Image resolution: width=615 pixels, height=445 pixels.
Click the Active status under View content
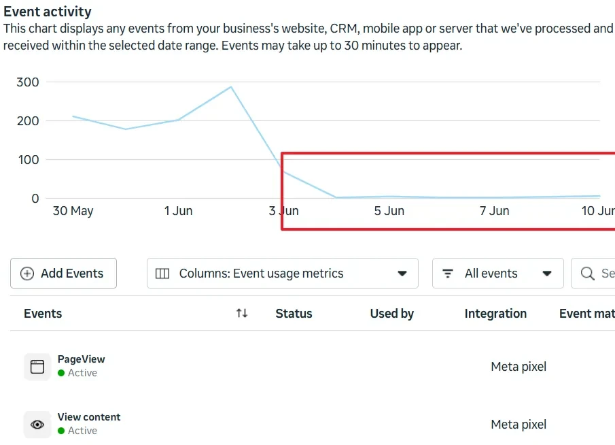pyautogui.click(x=77, y=431)
